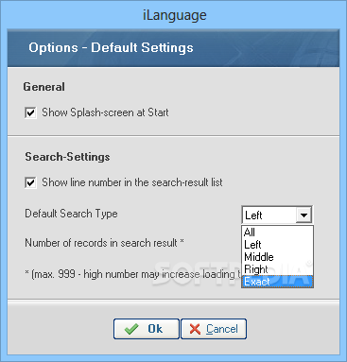This screenshot has height=362, width=347.
Task: Click the Search-Settings heading
Action: pyautogui.click(x=67, y=157)
